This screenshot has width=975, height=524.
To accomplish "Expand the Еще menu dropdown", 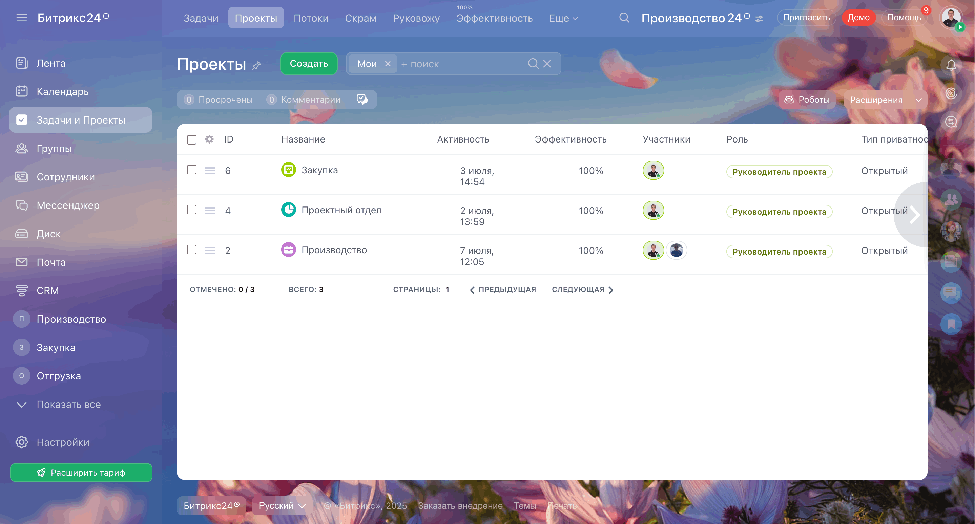I will pyautogui.click(x=563, y=18).
